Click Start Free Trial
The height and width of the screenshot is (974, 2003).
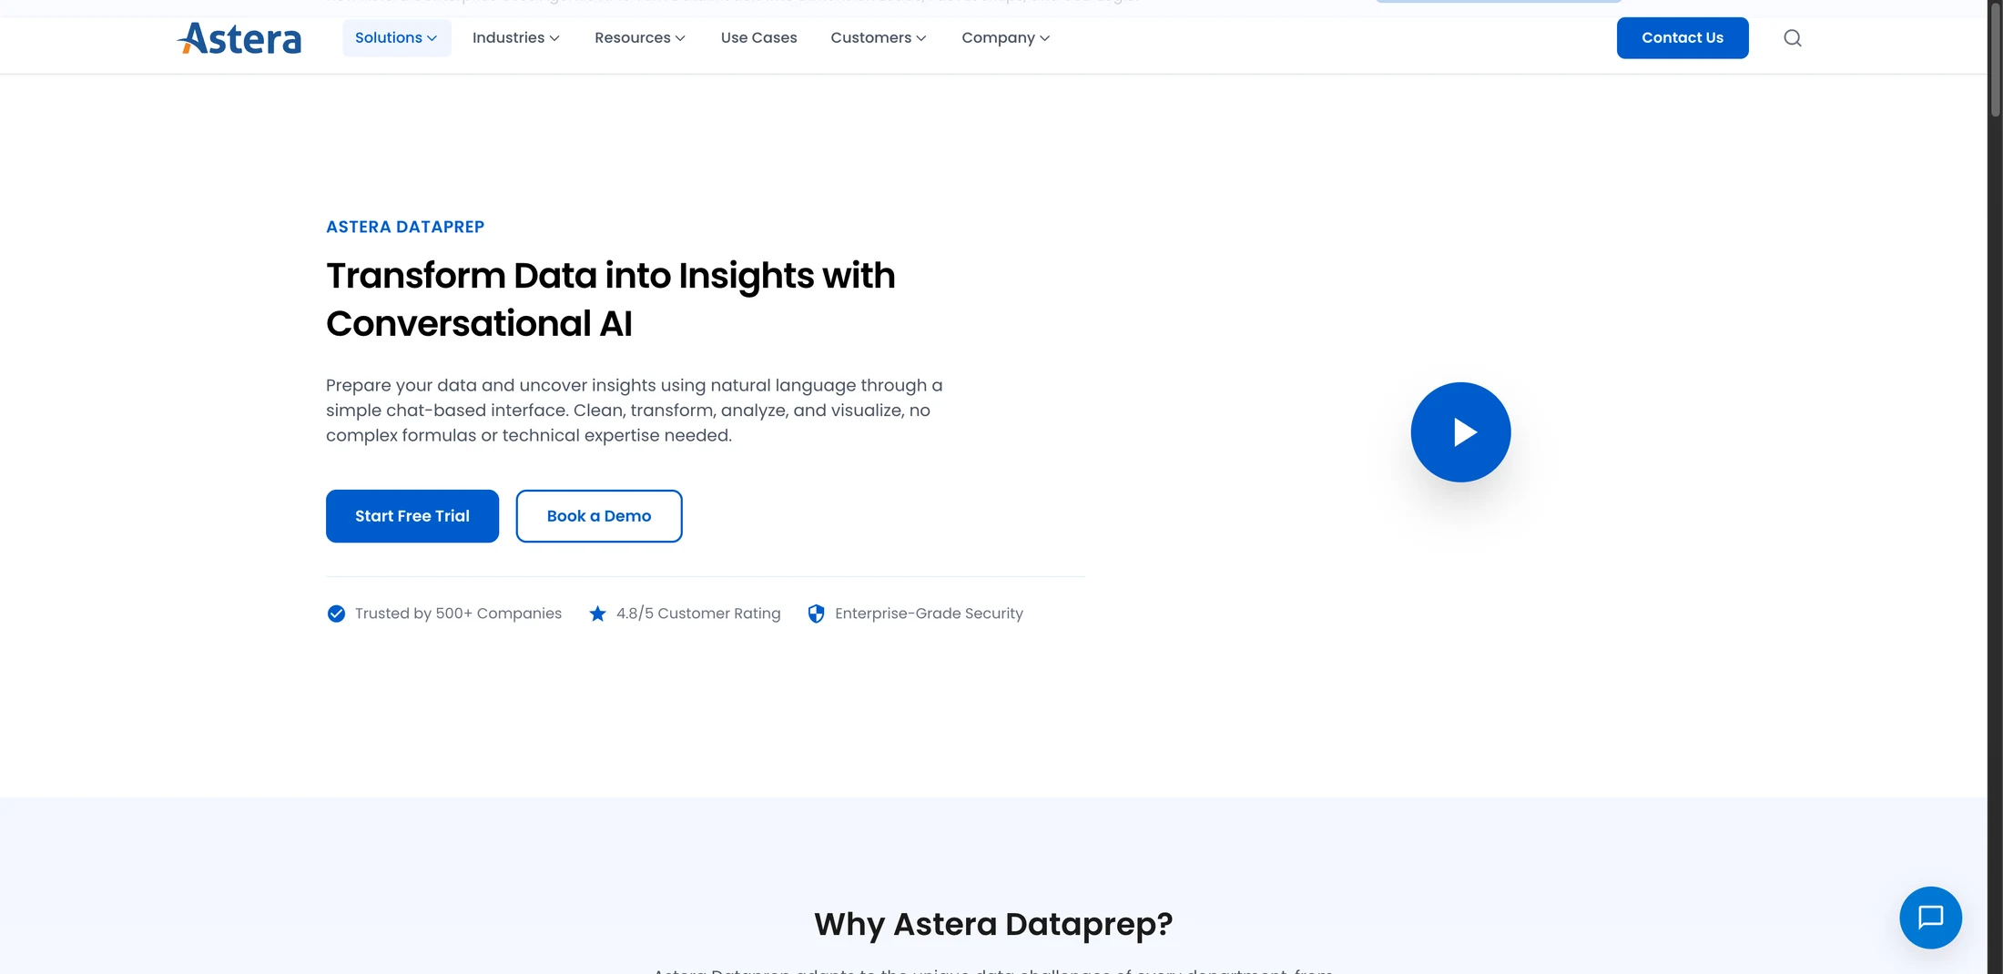click(412, 516)
